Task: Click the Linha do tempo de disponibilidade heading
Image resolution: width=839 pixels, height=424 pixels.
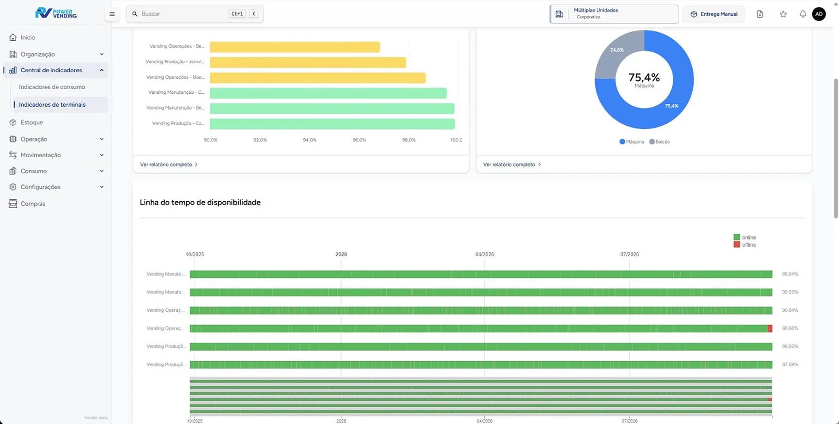Action: tap(200, 203)
